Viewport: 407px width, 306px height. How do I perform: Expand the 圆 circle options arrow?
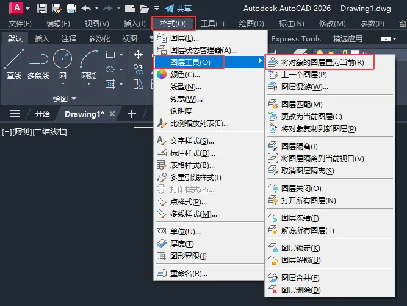point(63,84)
